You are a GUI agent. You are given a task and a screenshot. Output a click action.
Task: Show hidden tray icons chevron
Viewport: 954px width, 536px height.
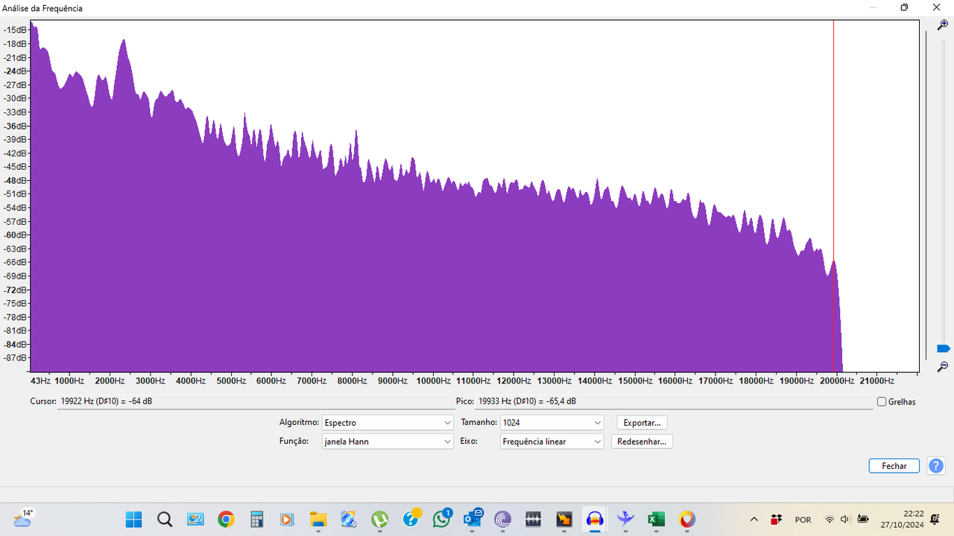pyautogui.click(x=754, y=519)
